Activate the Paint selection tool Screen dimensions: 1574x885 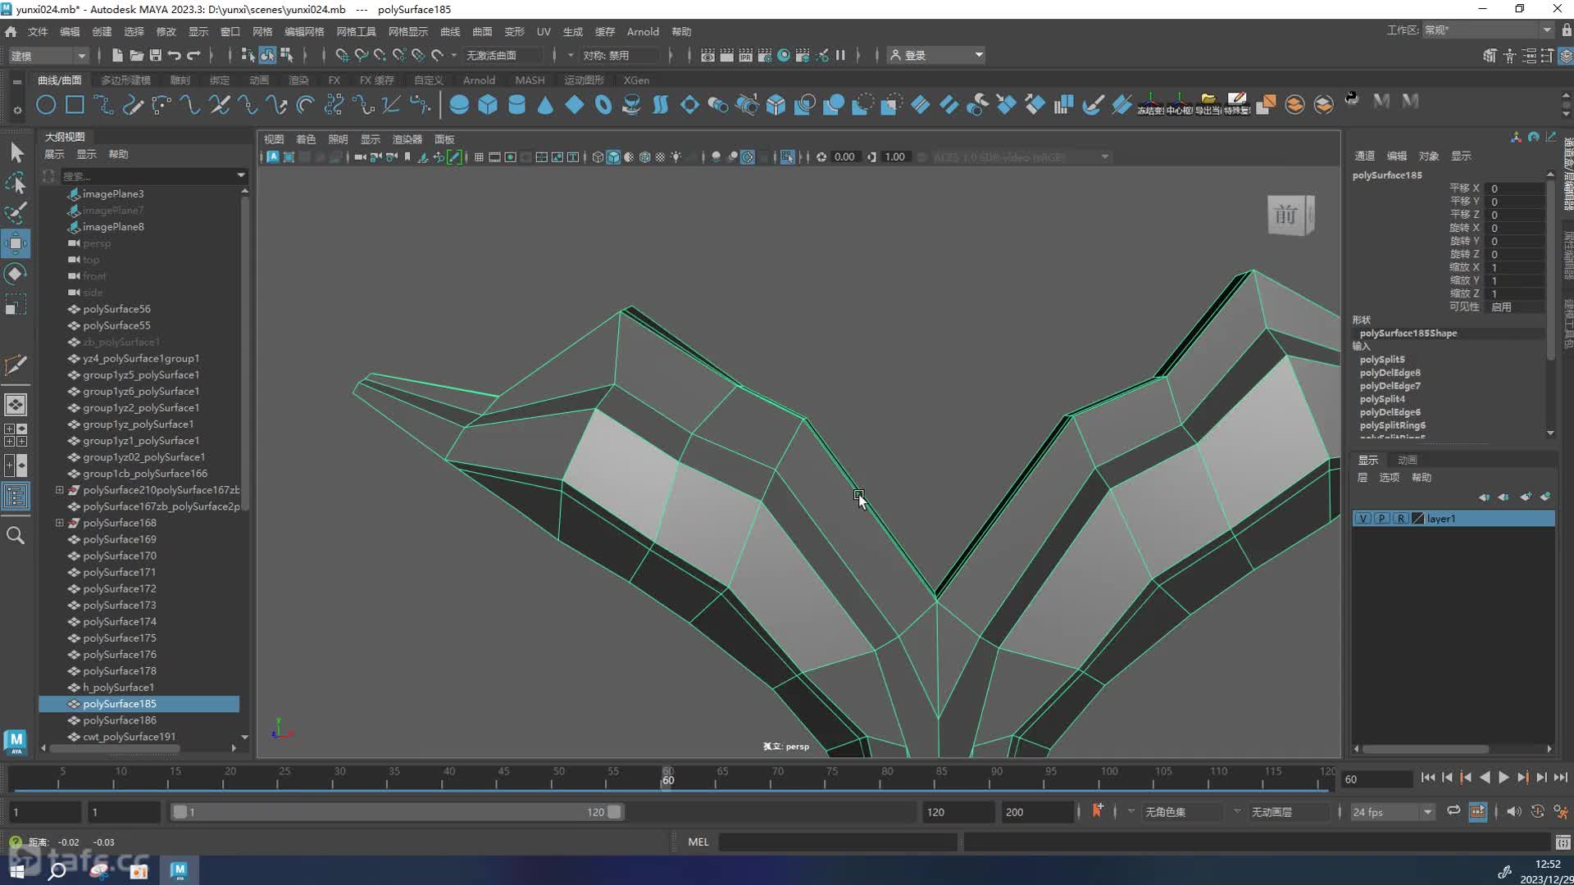pos(16,213)
